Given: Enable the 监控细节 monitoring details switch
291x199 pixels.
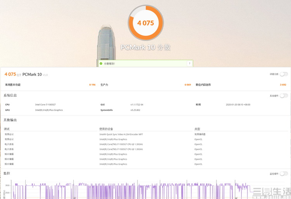Looking at the screenshot, I should click(x=284, y=174).
